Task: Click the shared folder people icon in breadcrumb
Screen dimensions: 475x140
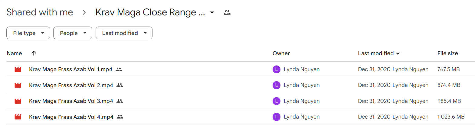Action: (x=227, y=12)
